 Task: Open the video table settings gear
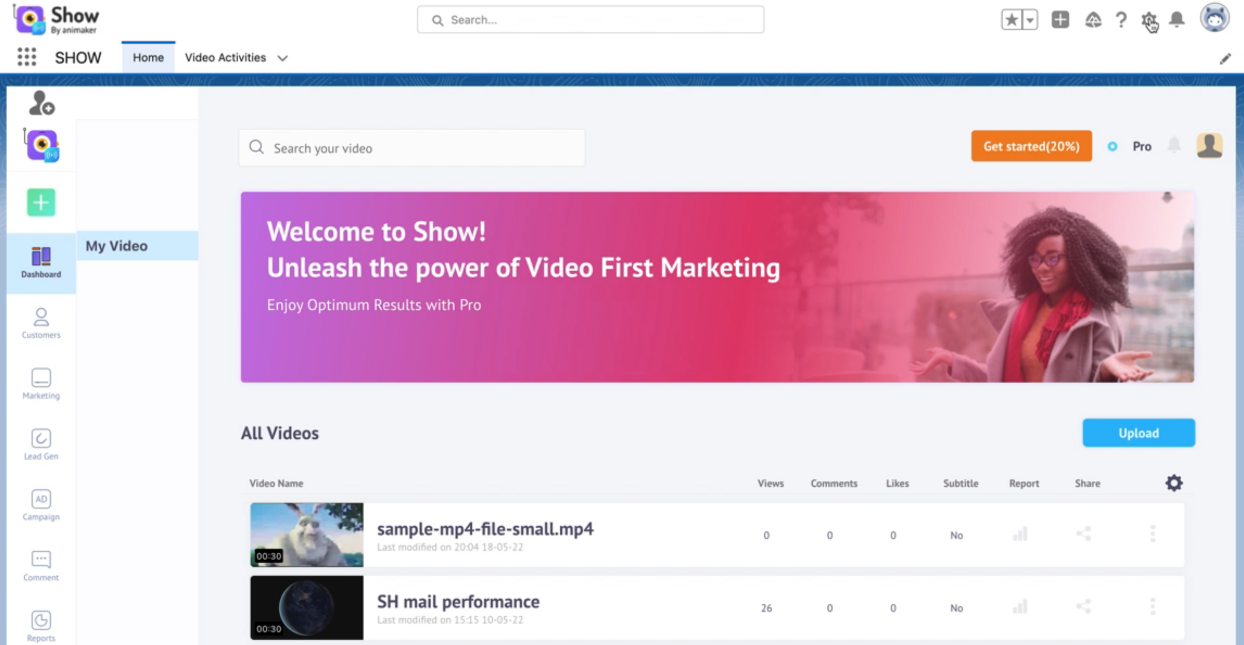(x=1174, y=483)
